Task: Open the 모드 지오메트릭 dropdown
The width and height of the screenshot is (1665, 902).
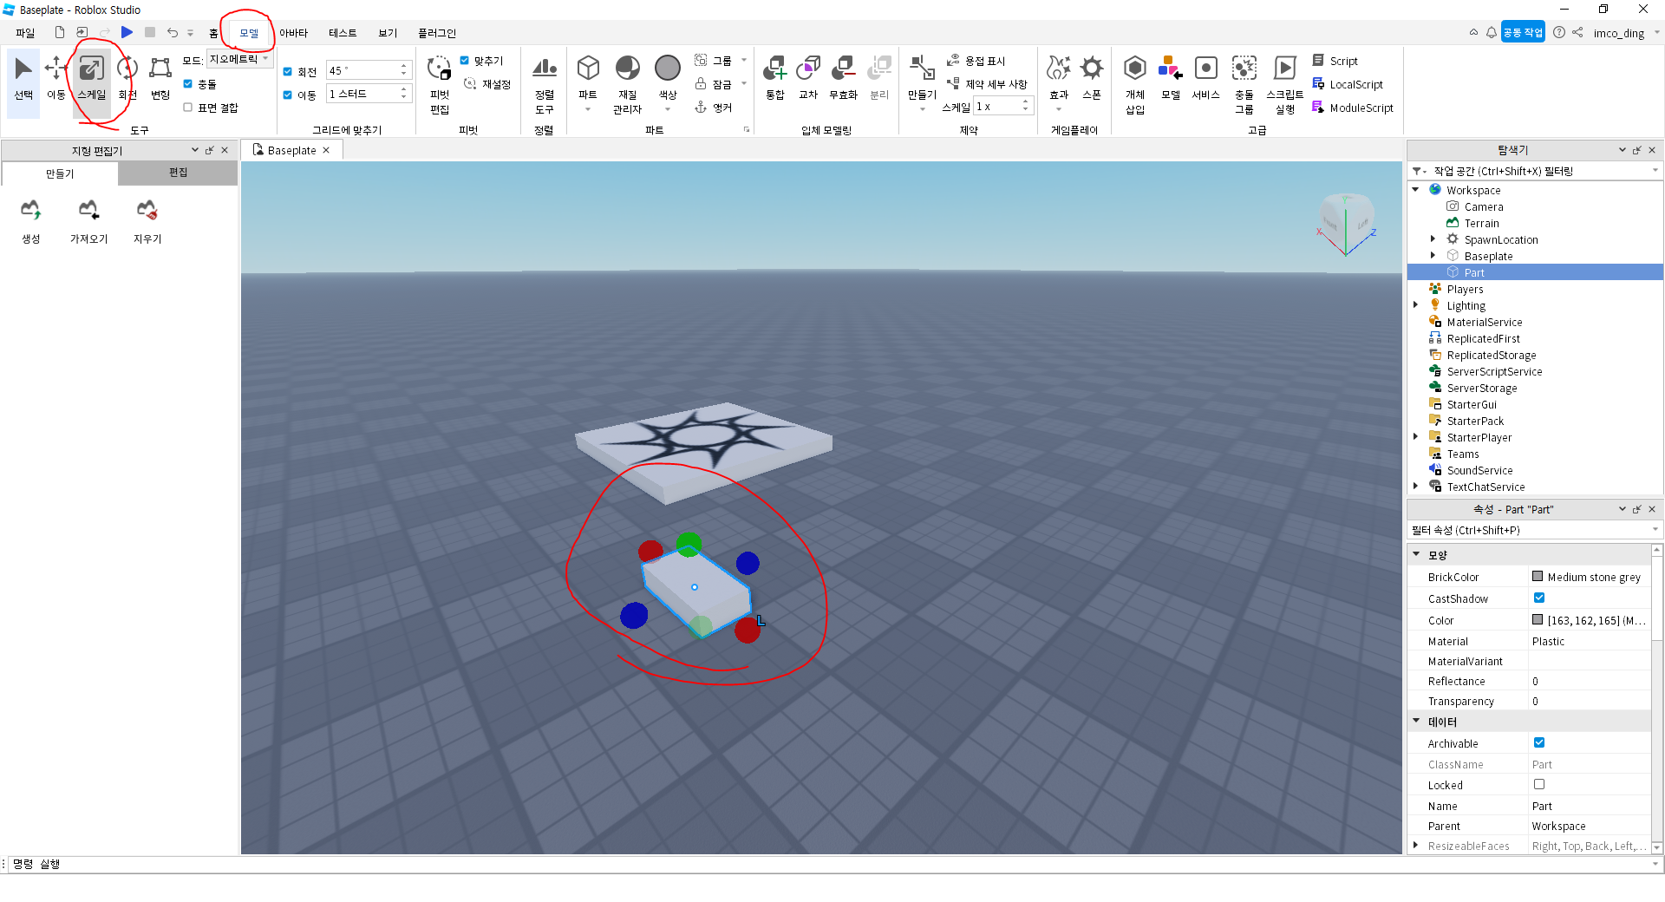Action: (239, 60)
